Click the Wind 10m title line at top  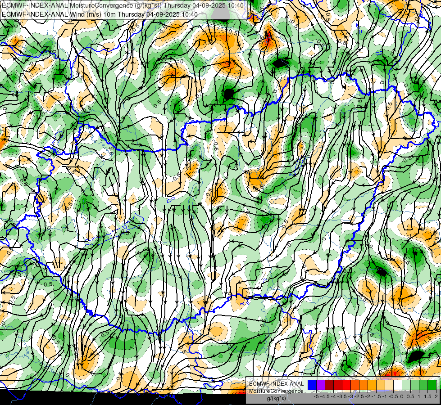pos(100,14)
